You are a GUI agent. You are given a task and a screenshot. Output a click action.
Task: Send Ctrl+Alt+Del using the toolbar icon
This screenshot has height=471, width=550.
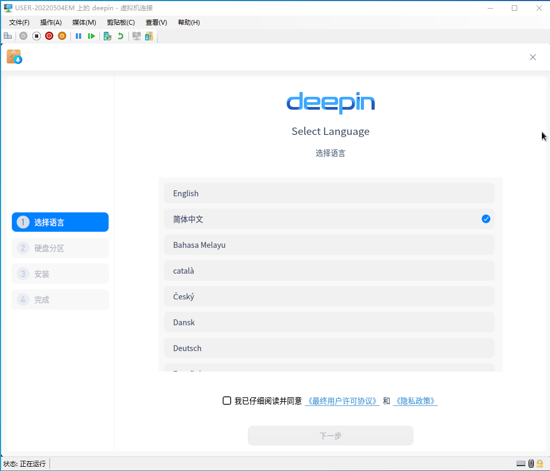click(8, 36)
